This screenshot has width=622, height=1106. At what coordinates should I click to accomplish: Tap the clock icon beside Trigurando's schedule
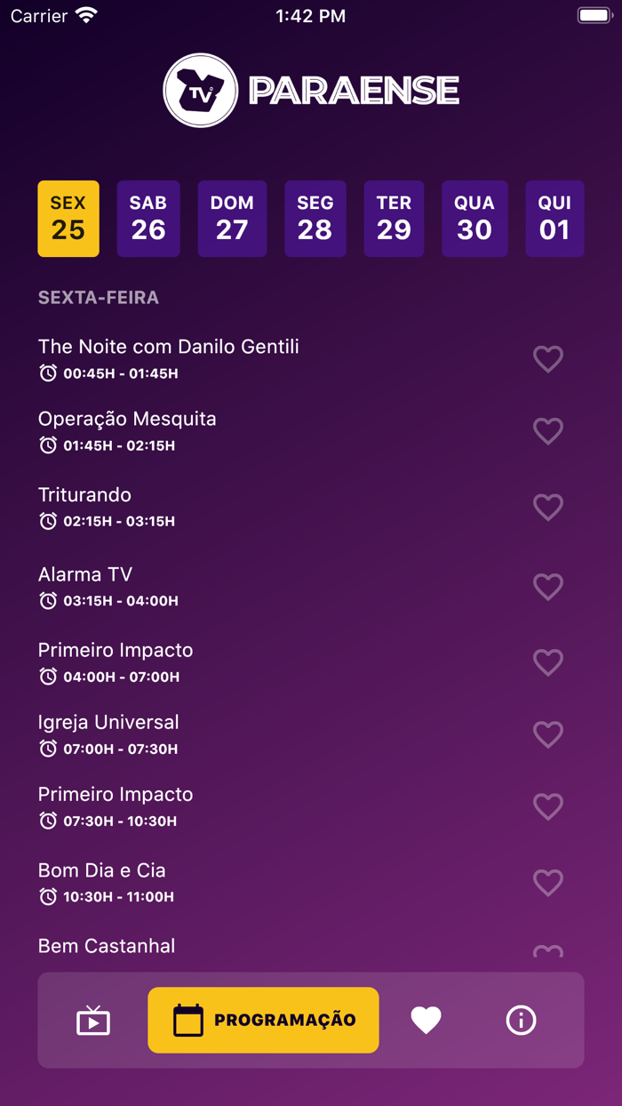pos(46,522)
